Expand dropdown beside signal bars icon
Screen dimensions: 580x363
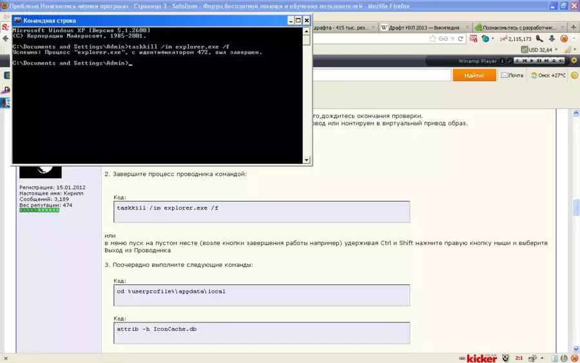[575, 49]
